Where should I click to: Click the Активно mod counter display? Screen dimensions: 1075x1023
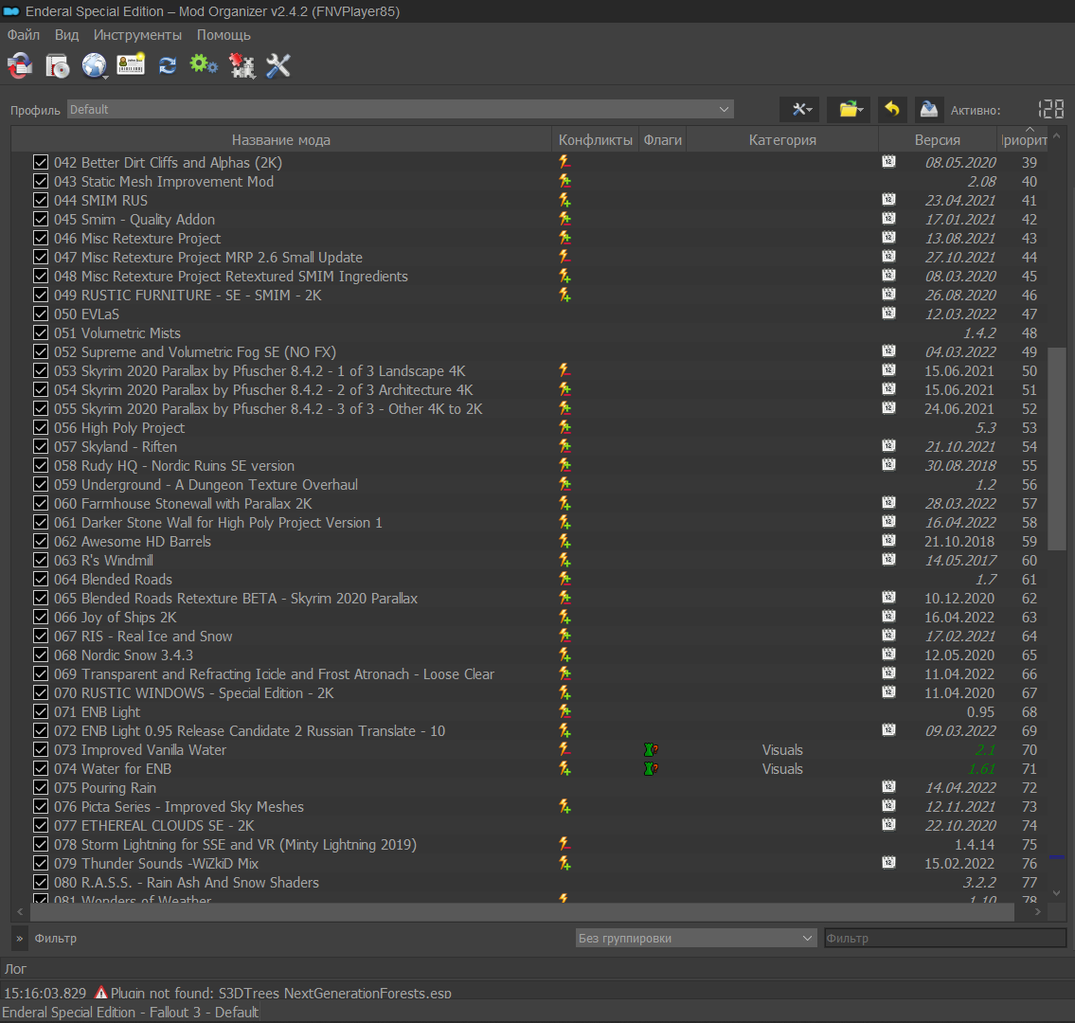tap(1051, 109)
